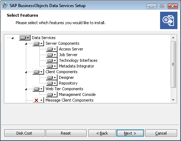Open the red X dropdown for Message Client Components

[38, 100]
